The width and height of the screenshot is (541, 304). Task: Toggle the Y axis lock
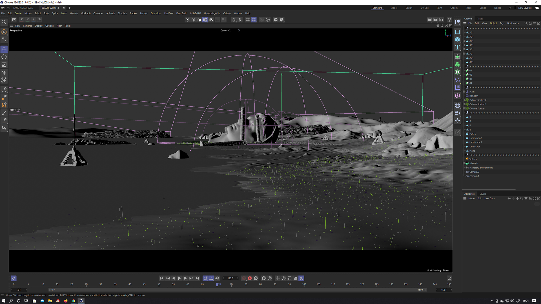click(28, 20)
